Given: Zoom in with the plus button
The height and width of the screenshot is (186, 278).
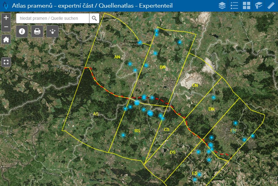Looking at the screenshot, I should point(6,18).
